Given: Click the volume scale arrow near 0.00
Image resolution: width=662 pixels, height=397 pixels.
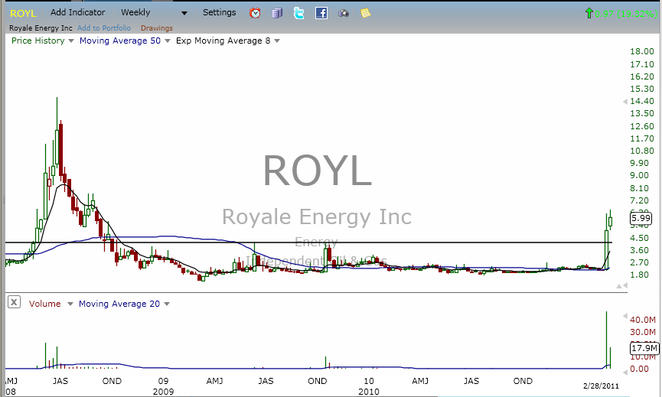Looking at the screenshot, I should pyautogui.click(x=624, y=372).
